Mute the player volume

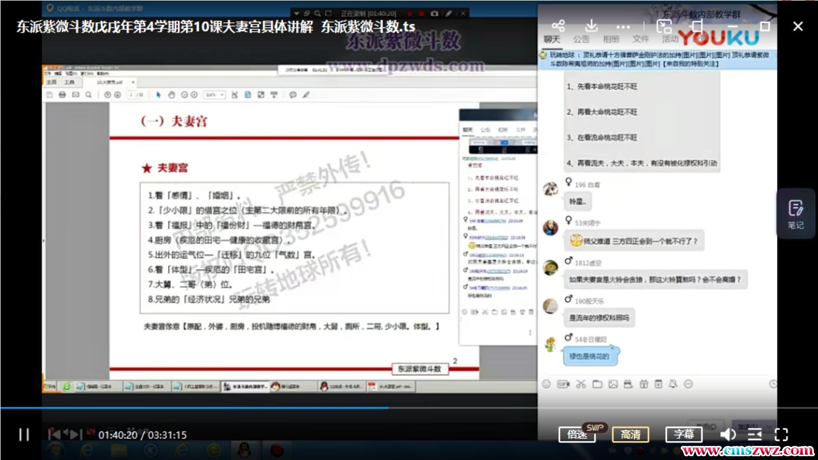727,435
